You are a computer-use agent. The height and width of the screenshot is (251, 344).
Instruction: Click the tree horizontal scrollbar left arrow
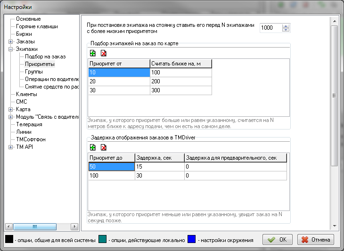pos(9,227)
